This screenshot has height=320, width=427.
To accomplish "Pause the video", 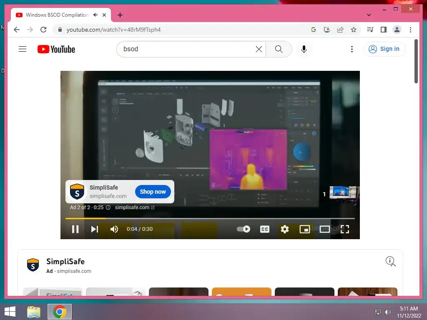I will tap(75, 229).
